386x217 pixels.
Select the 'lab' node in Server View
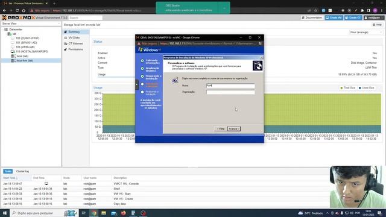tap(14, 34)
